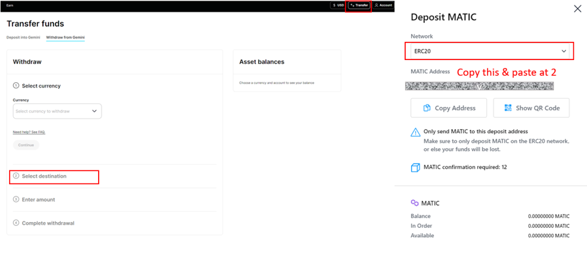The width and height of the screenshot is (587, 256).
Task: Click the Balance row value
Action: click(x=548, y=216)
